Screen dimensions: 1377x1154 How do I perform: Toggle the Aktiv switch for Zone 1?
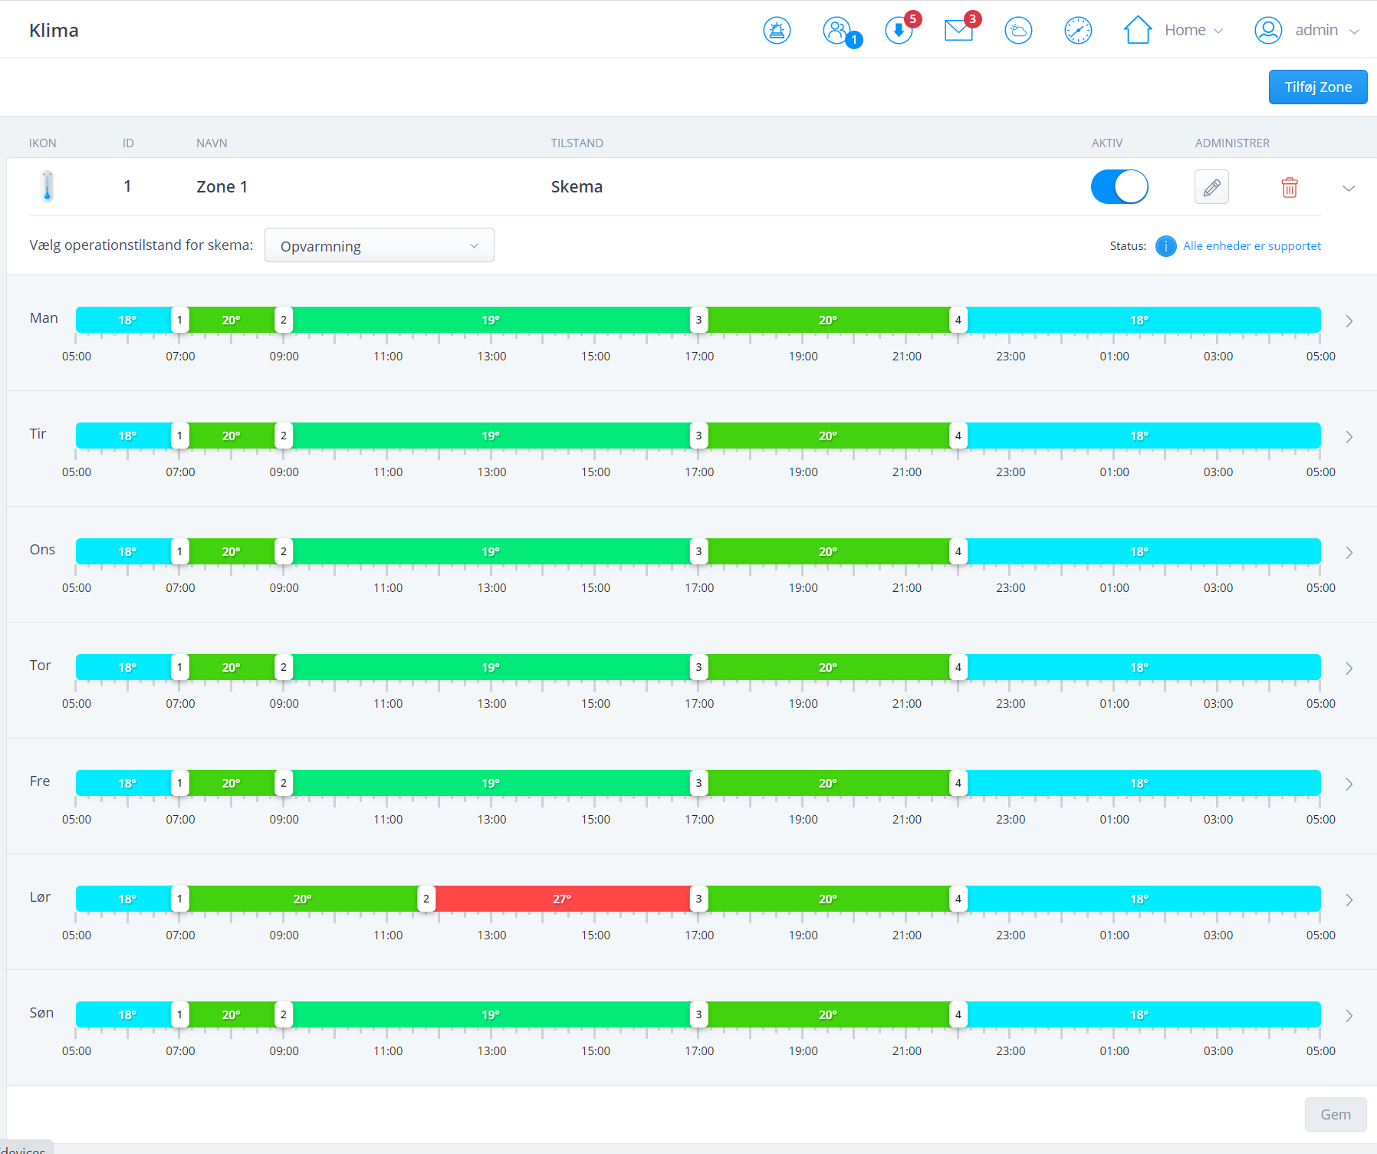click(x=1119, y=187)
